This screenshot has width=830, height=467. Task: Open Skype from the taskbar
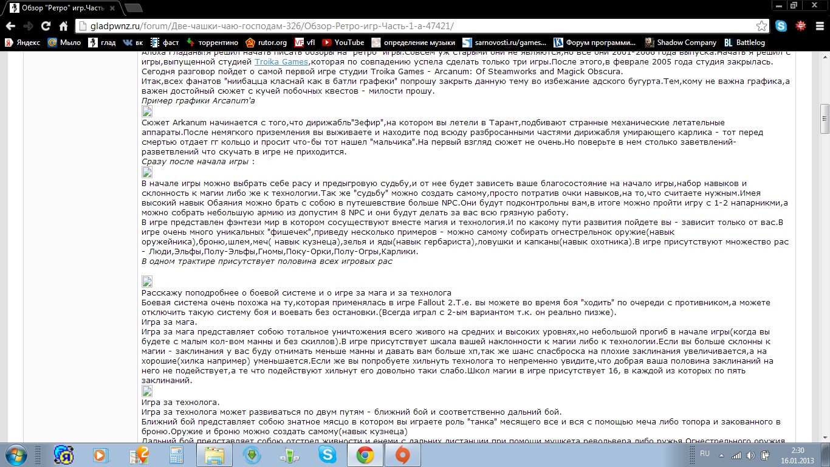(328, 455)
